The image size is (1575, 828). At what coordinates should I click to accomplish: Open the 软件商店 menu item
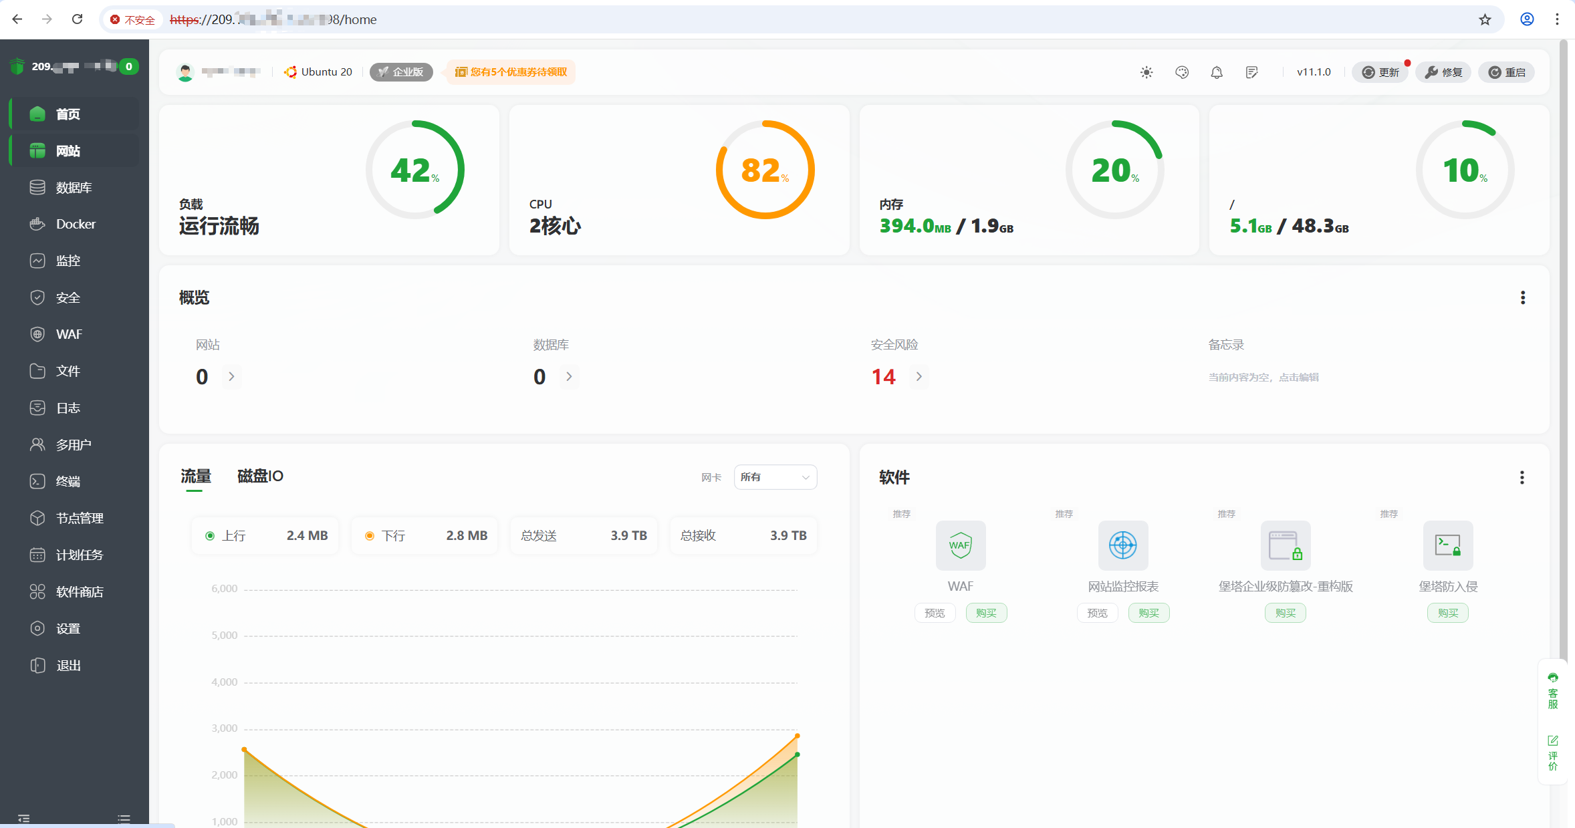click(x=79, y=591)
